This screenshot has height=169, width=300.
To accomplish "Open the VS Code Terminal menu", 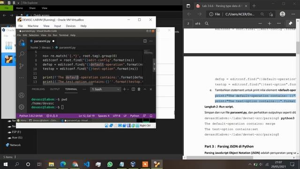I will click(64, 35).
